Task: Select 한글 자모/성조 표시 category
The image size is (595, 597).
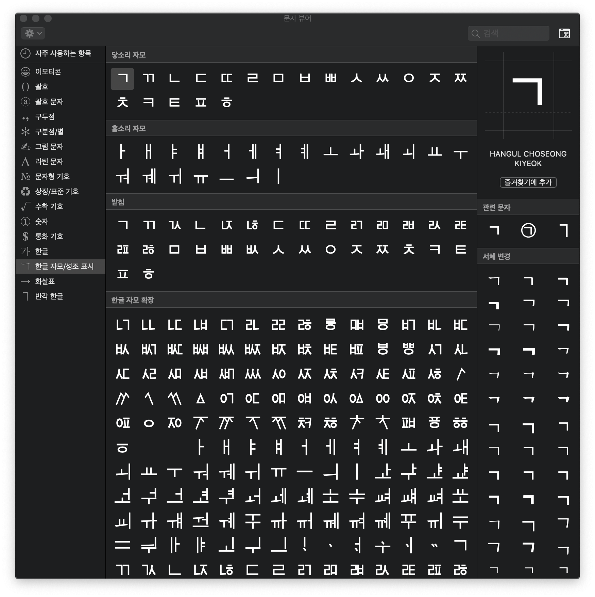Action: point(61,266)
